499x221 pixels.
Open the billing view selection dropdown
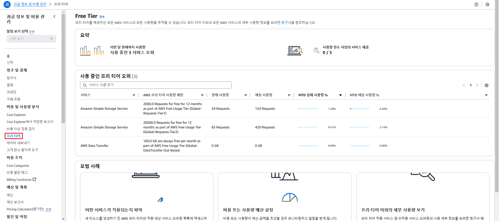(31, 39)
